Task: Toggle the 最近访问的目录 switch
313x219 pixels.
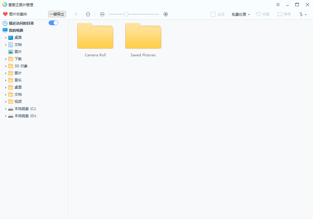Action: 53,23
